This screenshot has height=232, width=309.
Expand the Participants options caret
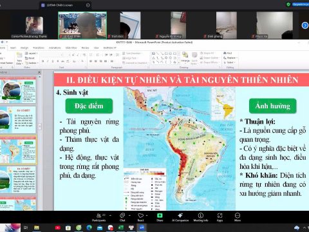coord(110,215)
